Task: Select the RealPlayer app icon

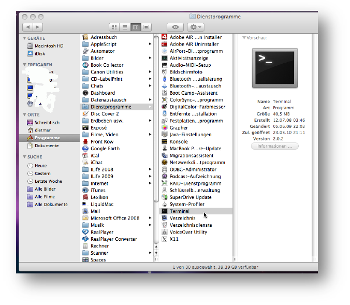Action: [85, 232]
